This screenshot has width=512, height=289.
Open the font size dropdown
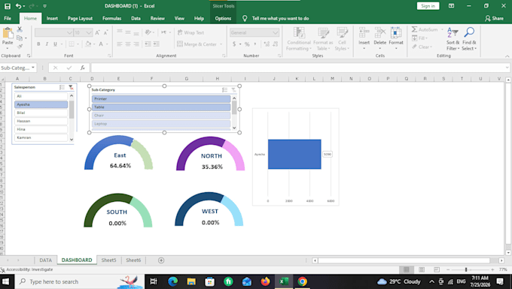[89, 32]
